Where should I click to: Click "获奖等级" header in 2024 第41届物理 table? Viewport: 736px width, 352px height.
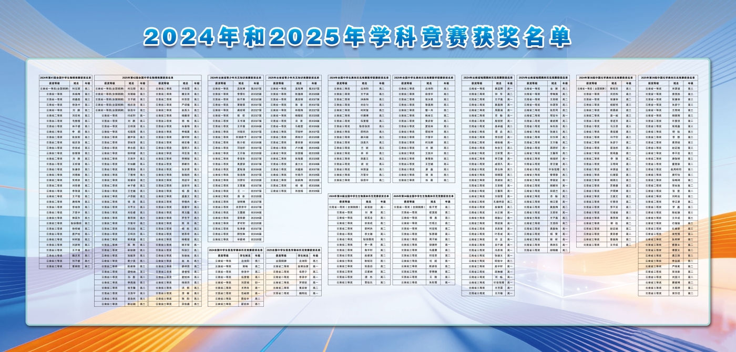point(55,83)
